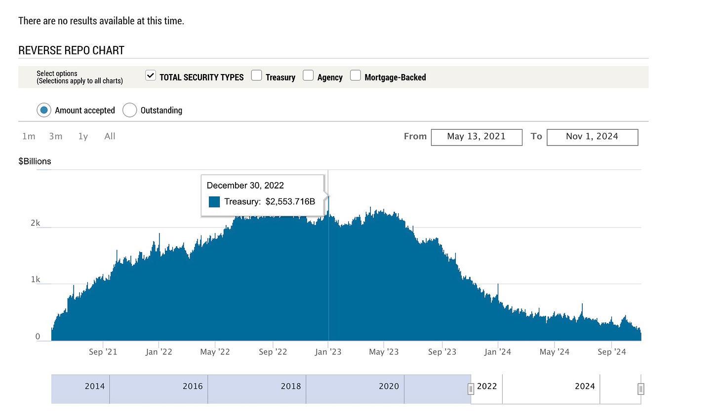Click the Sep '22 axis label

(273, 352)
